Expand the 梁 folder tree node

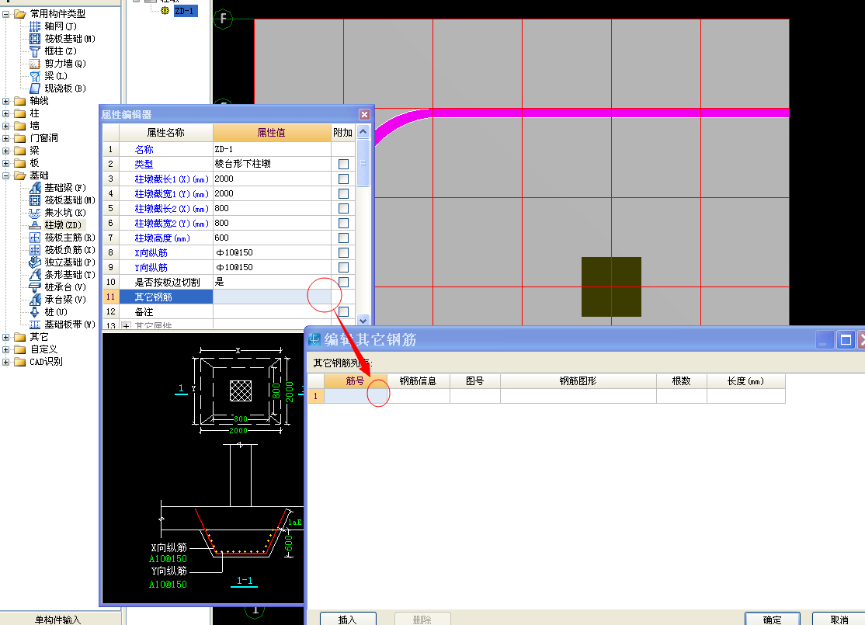point(5,151)
